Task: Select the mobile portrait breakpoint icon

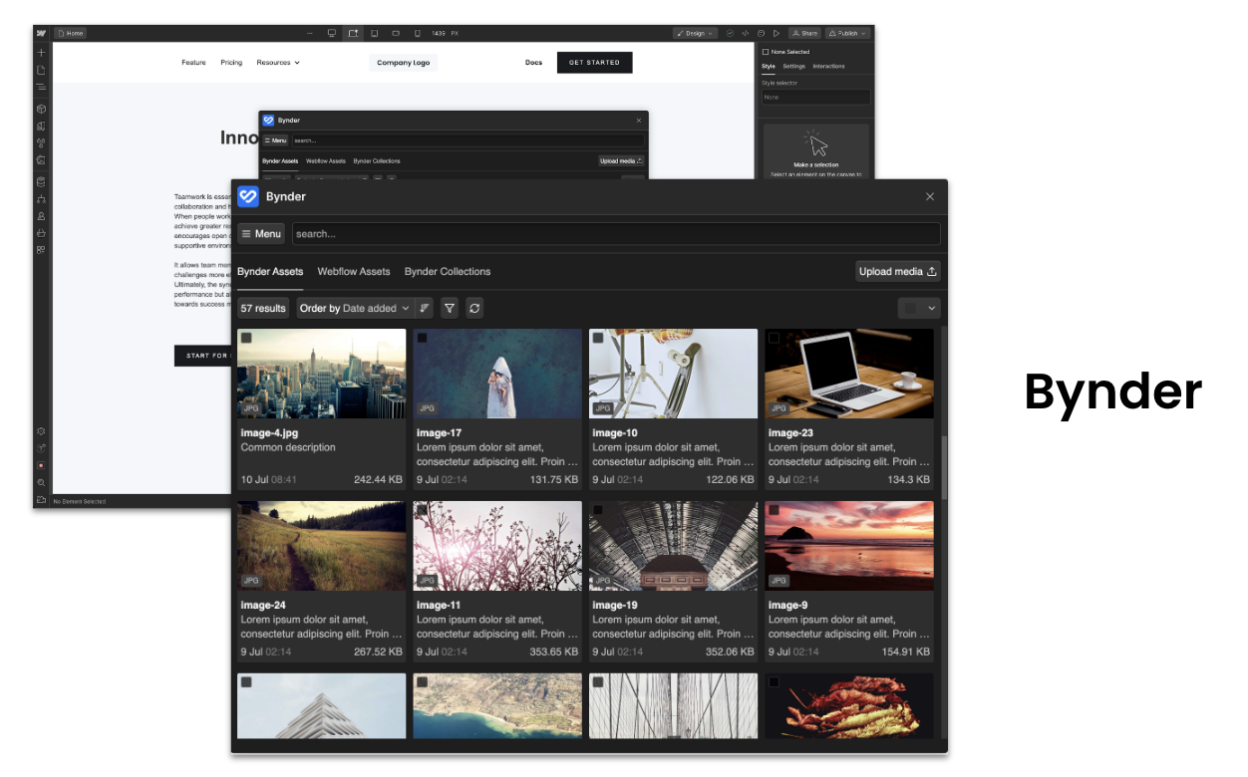Action: tap(417, 33)
